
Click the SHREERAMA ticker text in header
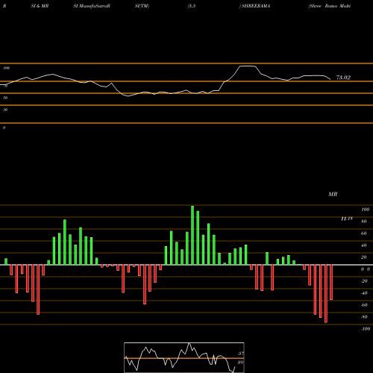coord(256,6)
